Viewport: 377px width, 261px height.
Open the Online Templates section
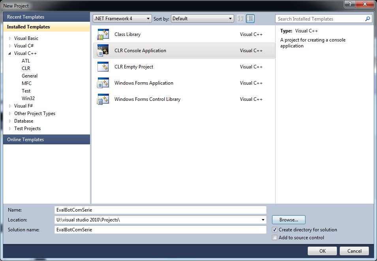(47, 140)
